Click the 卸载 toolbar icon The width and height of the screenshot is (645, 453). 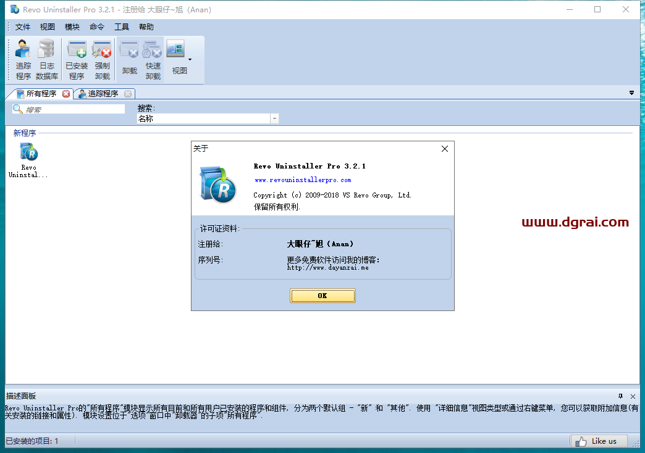point(129,57)
